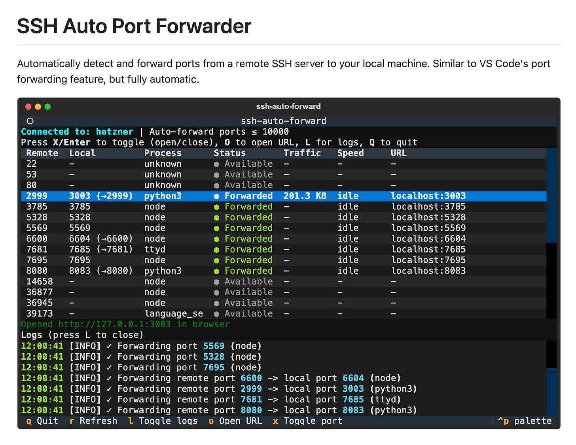The height and width of the screenshot is (445, 576).
Task: Select the row for remote port 7695
Action: click(x=283, y=260)
